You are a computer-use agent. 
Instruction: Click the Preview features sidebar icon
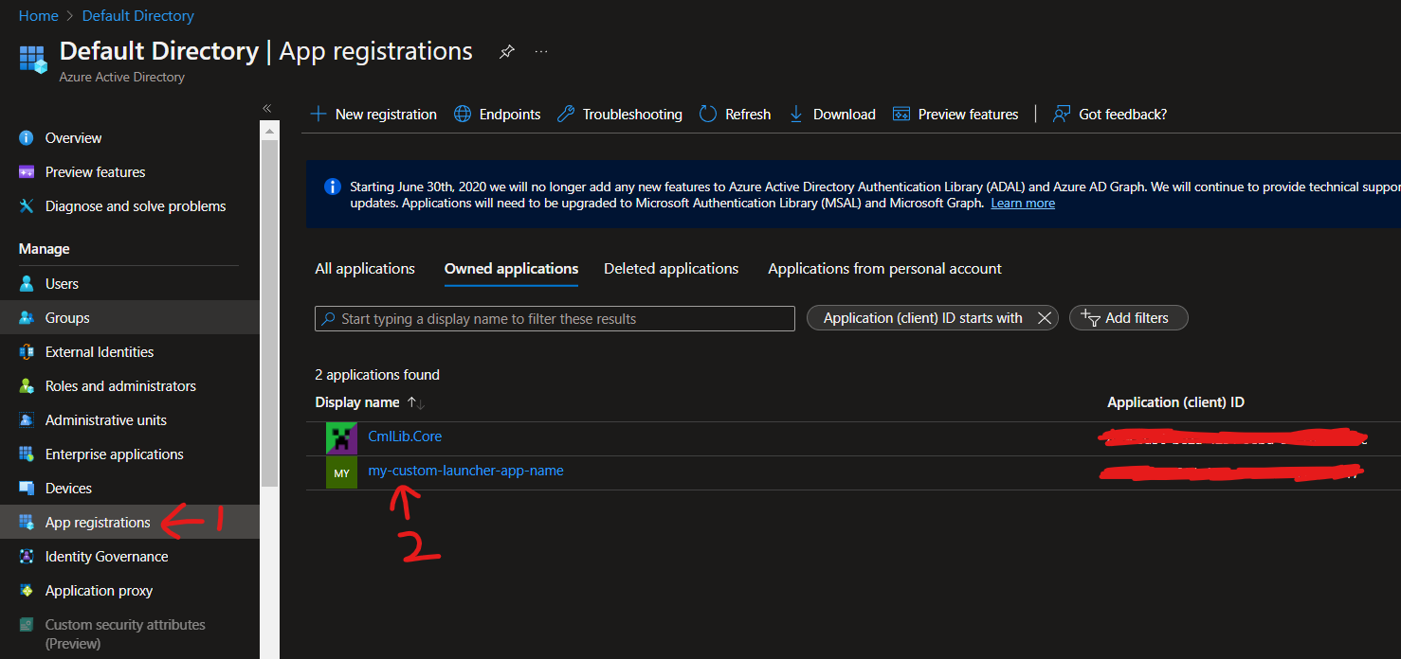(x=27, y=172)
